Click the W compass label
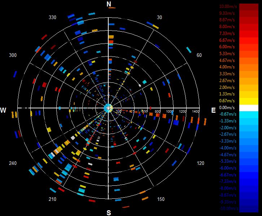 [x=3, y=110]
